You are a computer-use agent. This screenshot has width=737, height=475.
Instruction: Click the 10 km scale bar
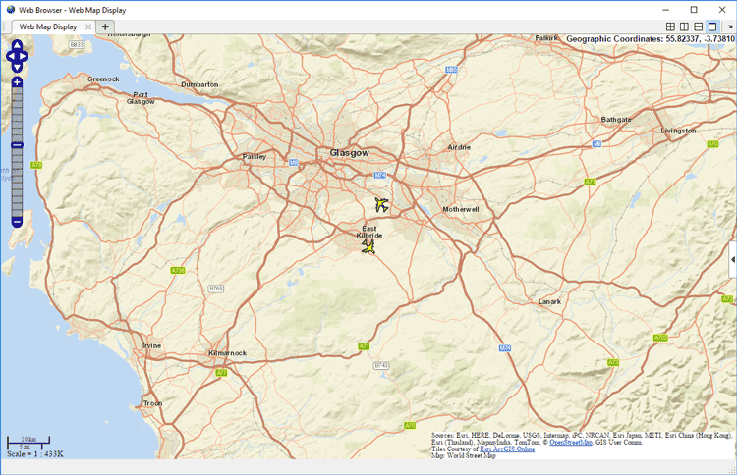pos(28,441)
